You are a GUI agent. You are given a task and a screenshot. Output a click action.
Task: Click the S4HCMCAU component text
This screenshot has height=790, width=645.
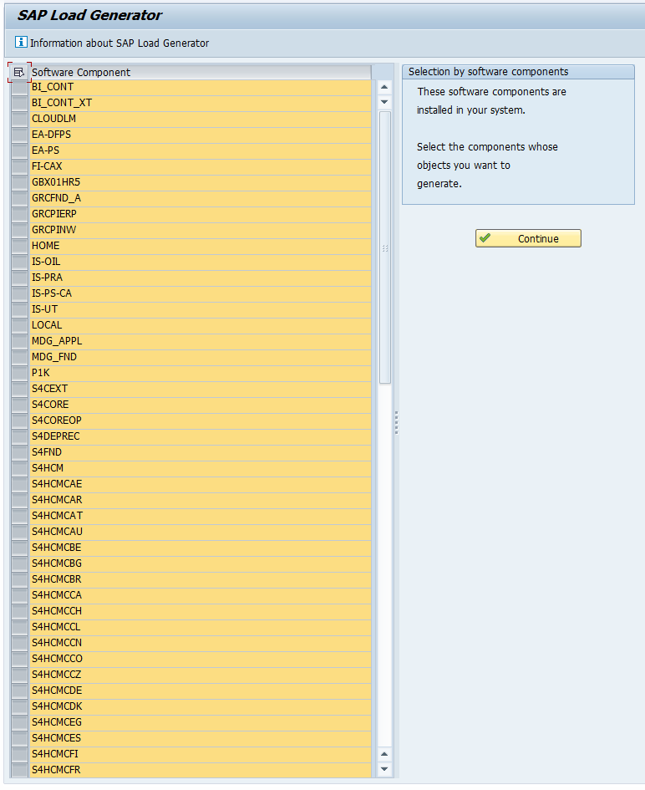click(57, 532)
